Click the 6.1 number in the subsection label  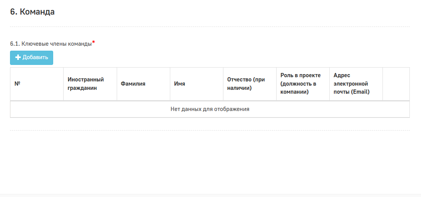15,44
